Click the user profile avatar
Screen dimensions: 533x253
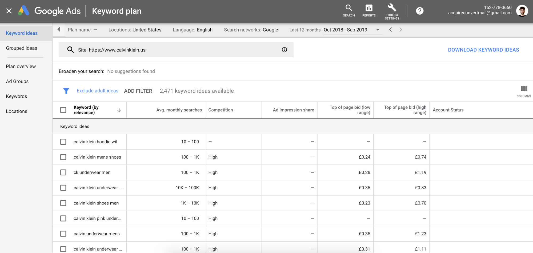[x=522, y=11]
